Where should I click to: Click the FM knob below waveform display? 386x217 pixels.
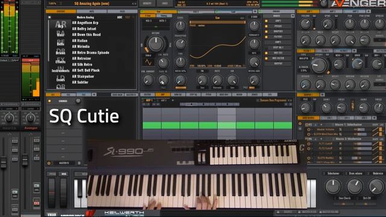[202, 80]
